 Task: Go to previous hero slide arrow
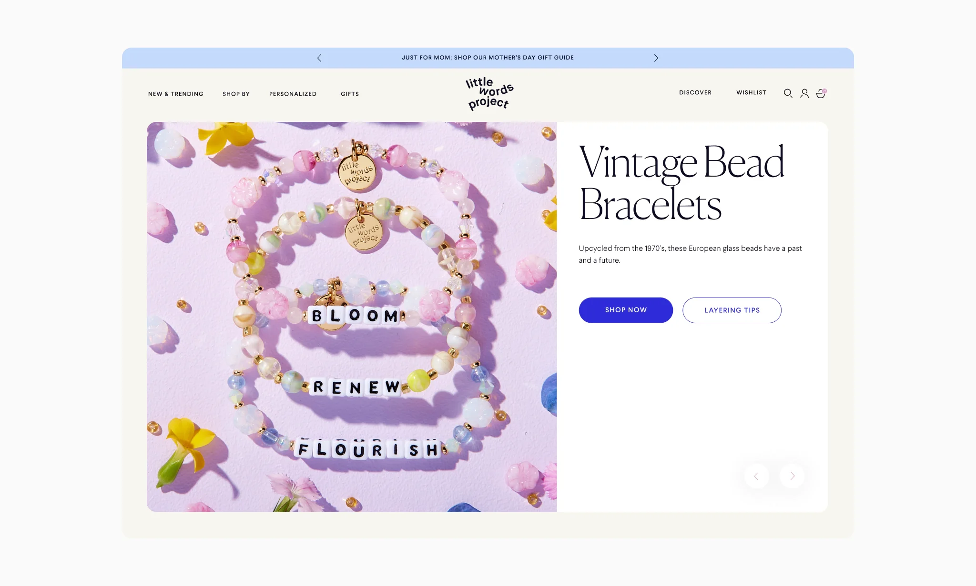coord(757,476)
